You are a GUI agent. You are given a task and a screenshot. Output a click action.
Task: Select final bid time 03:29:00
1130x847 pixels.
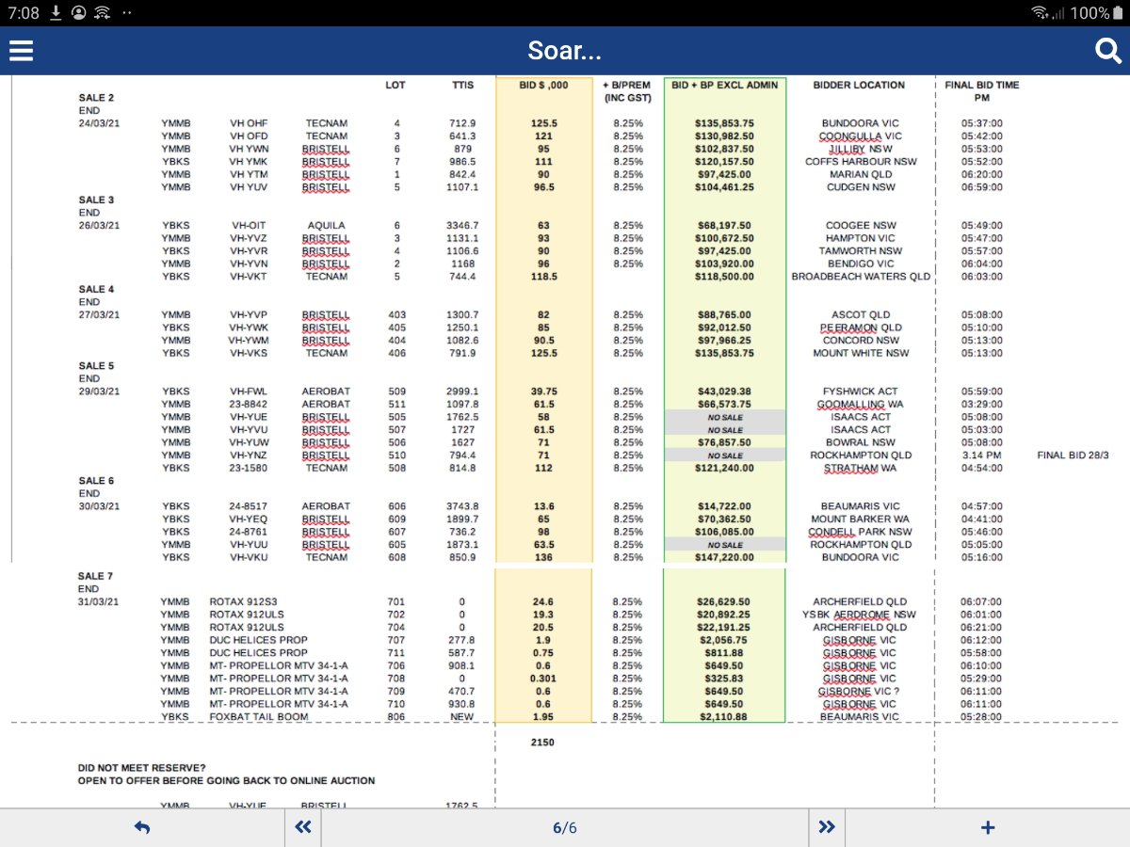pos(982,405)
